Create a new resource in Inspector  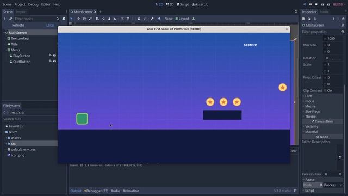pos(303,19)
